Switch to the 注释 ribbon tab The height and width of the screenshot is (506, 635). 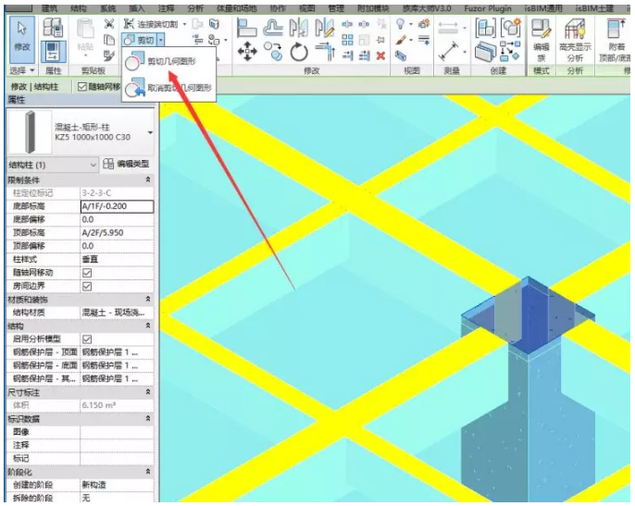click(167, 8)
